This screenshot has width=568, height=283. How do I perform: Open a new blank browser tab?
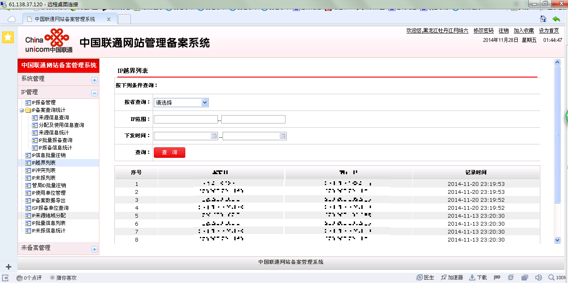(x=124, y=19)
